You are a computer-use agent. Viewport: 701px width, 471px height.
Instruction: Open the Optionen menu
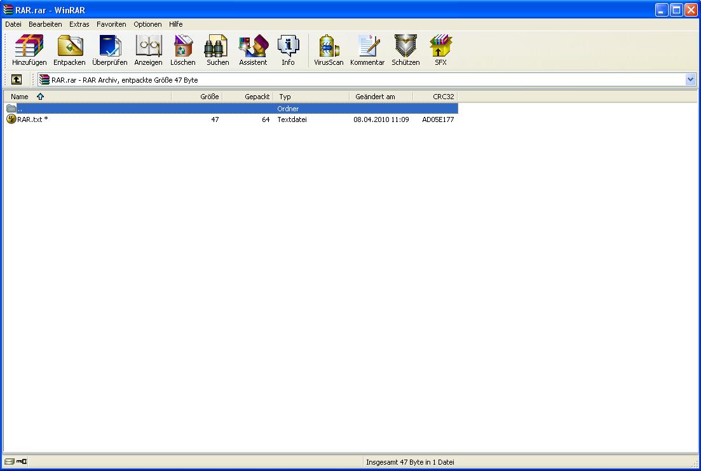(147, 24)
